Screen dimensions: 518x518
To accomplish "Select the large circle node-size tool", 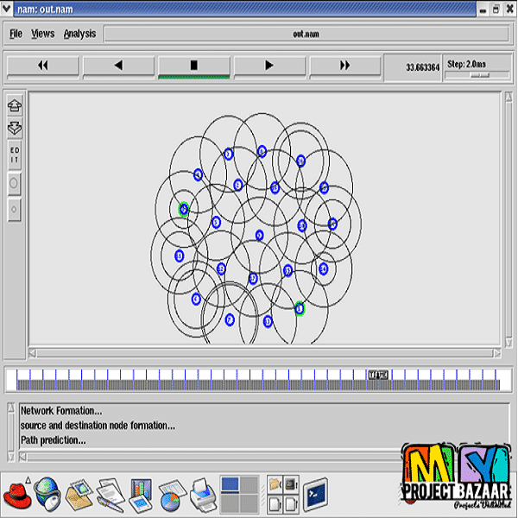I will 15,184.
